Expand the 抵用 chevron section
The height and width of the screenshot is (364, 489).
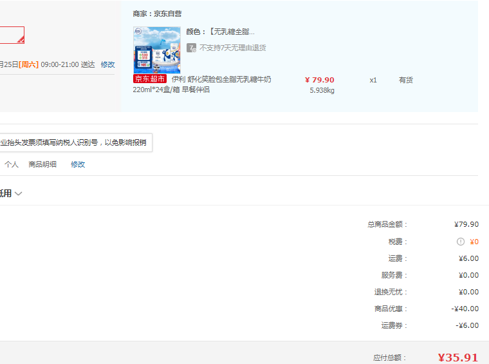[x=19, y=193]
